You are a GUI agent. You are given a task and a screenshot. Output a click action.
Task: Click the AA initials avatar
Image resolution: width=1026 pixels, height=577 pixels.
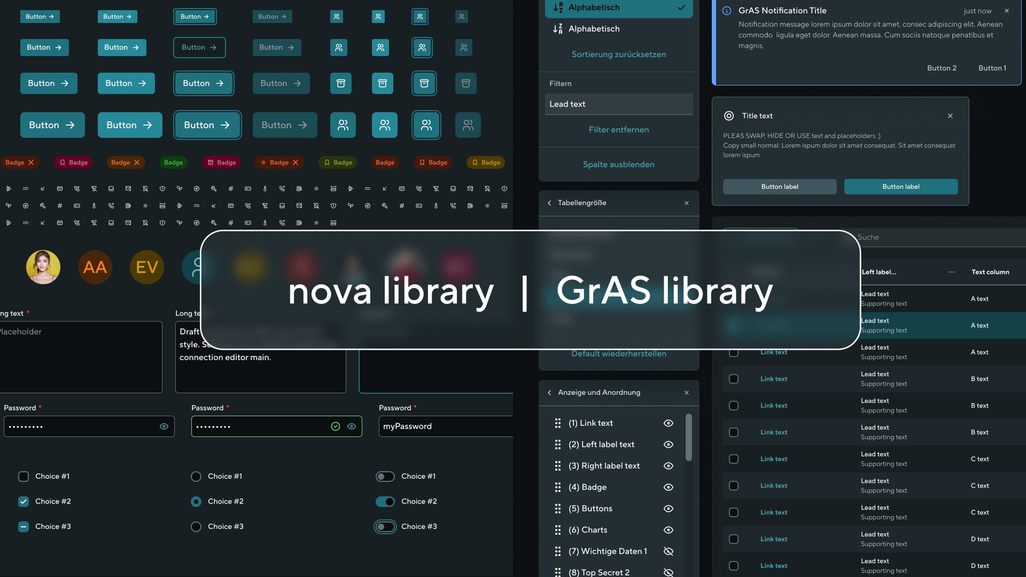tap(95, 267)
